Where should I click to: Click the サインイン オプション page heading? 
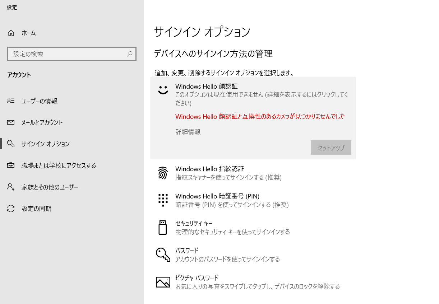202,32
